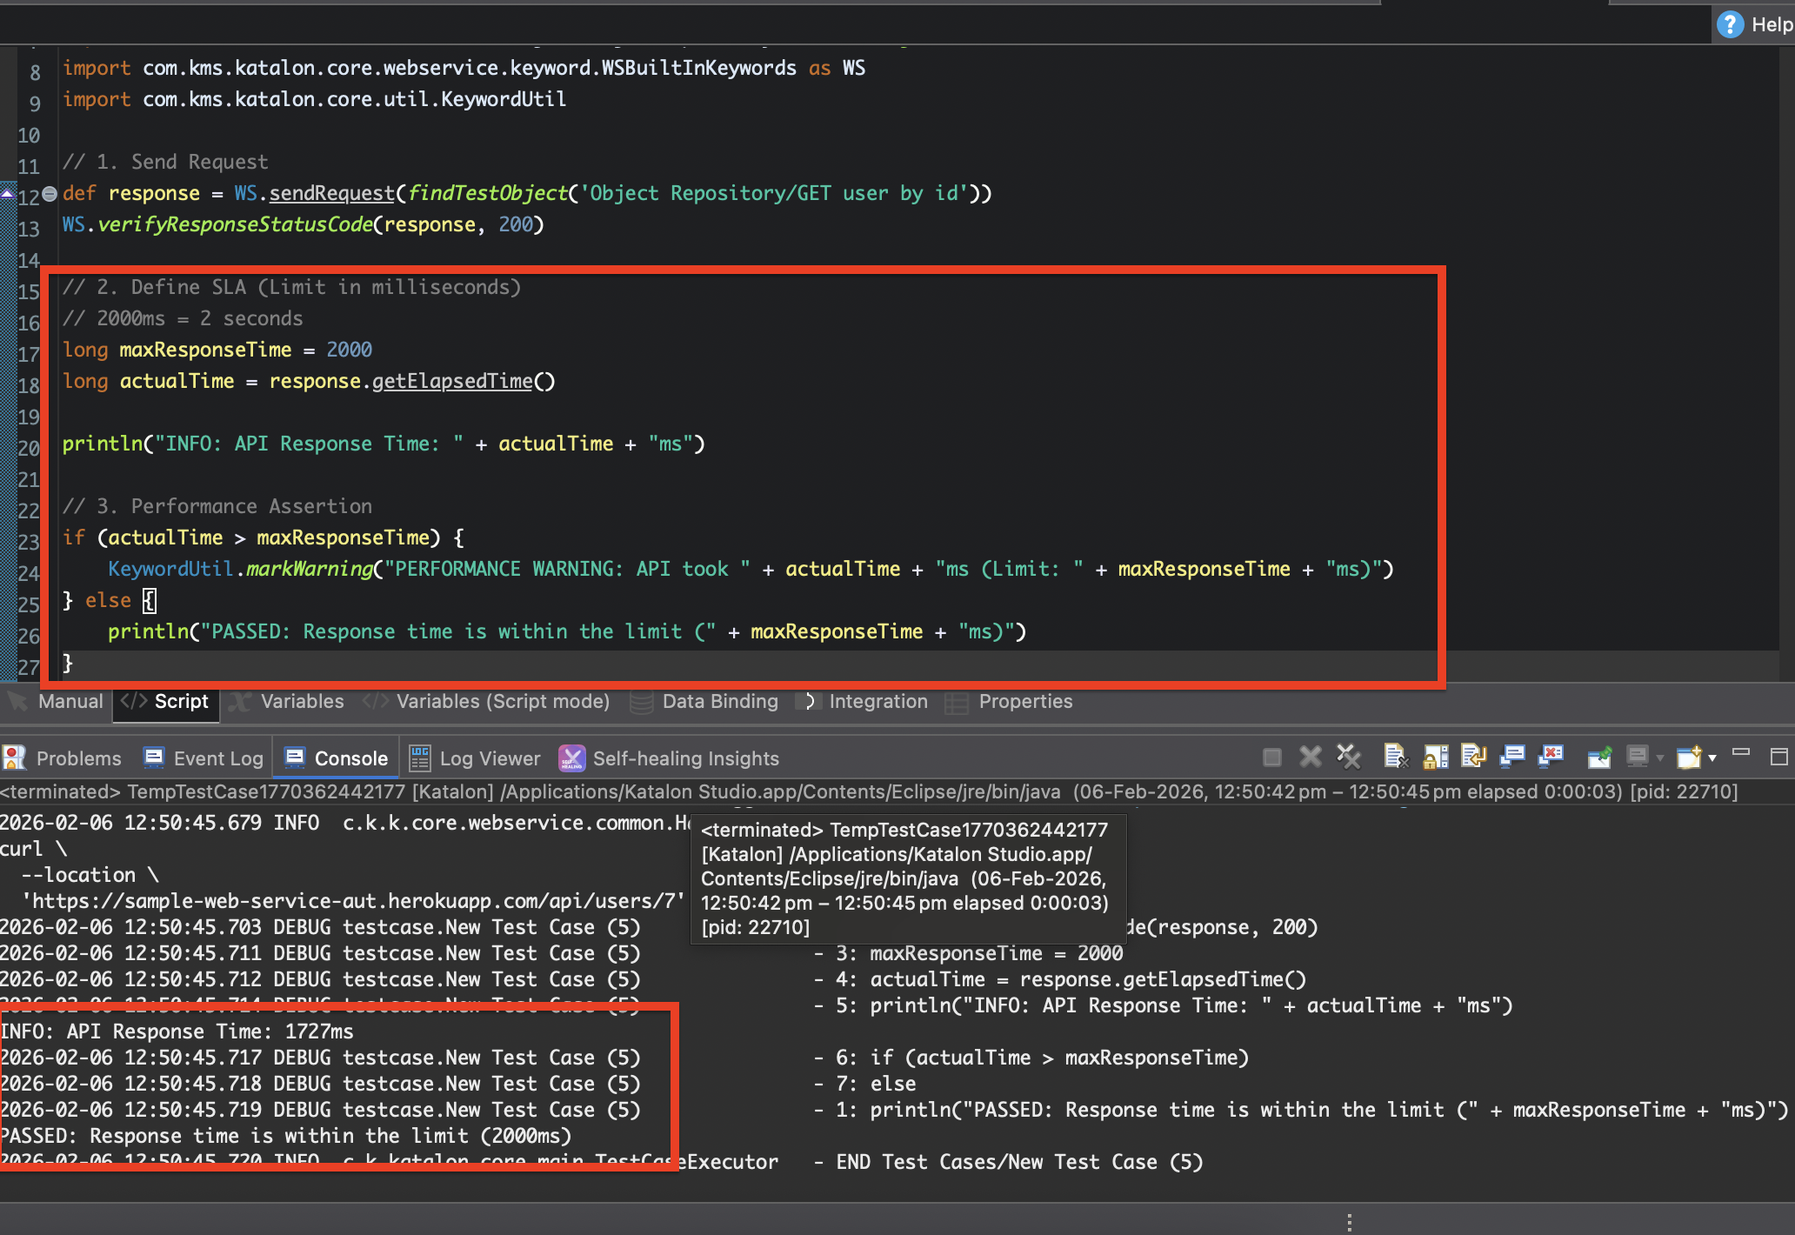Toggle Show Console When Standard Out Changes
The width and height of the screenshot is (1795, 1235).
pyautogui.click(x=1511, y=757)
